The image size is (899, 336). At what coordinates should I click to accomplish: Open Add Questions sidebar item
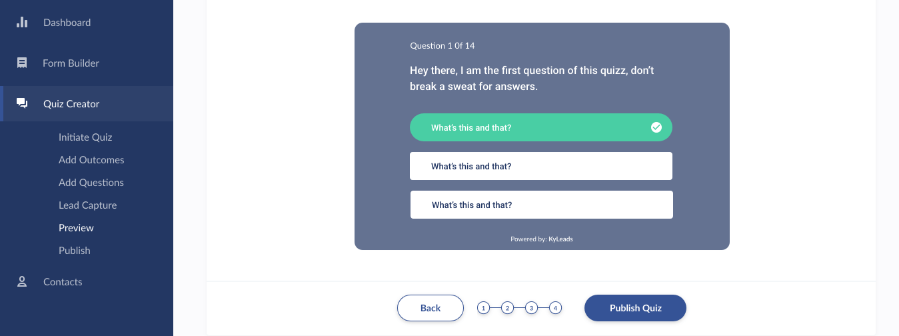(91, 183)
